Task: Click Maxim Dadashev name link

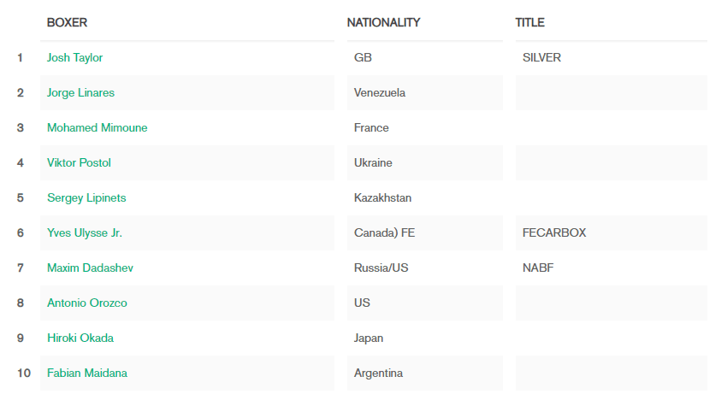Action: pyautogui.click(x=90, y=268)
